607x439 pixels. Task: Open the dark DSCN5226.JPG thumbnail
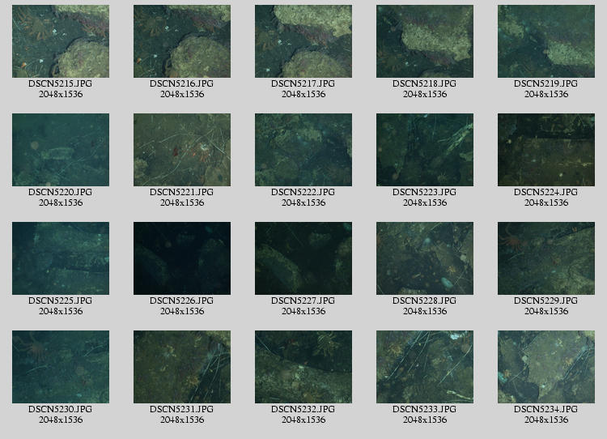tap(182, 258)
